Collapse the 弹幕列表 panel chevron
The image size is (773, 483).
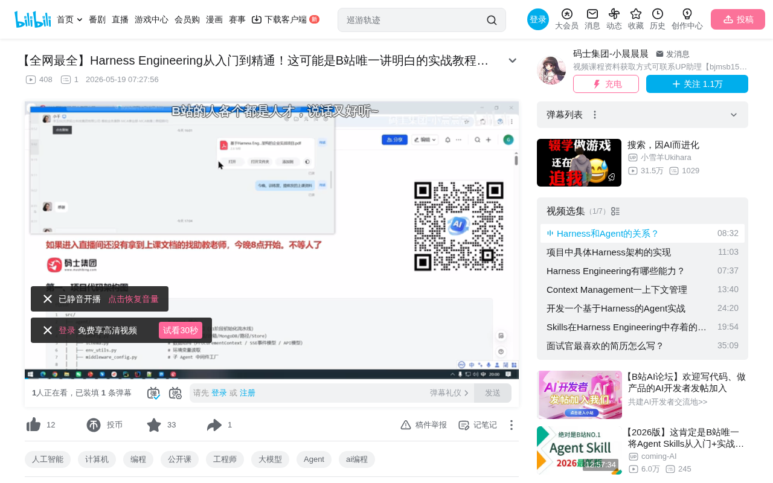pos(734,115)
